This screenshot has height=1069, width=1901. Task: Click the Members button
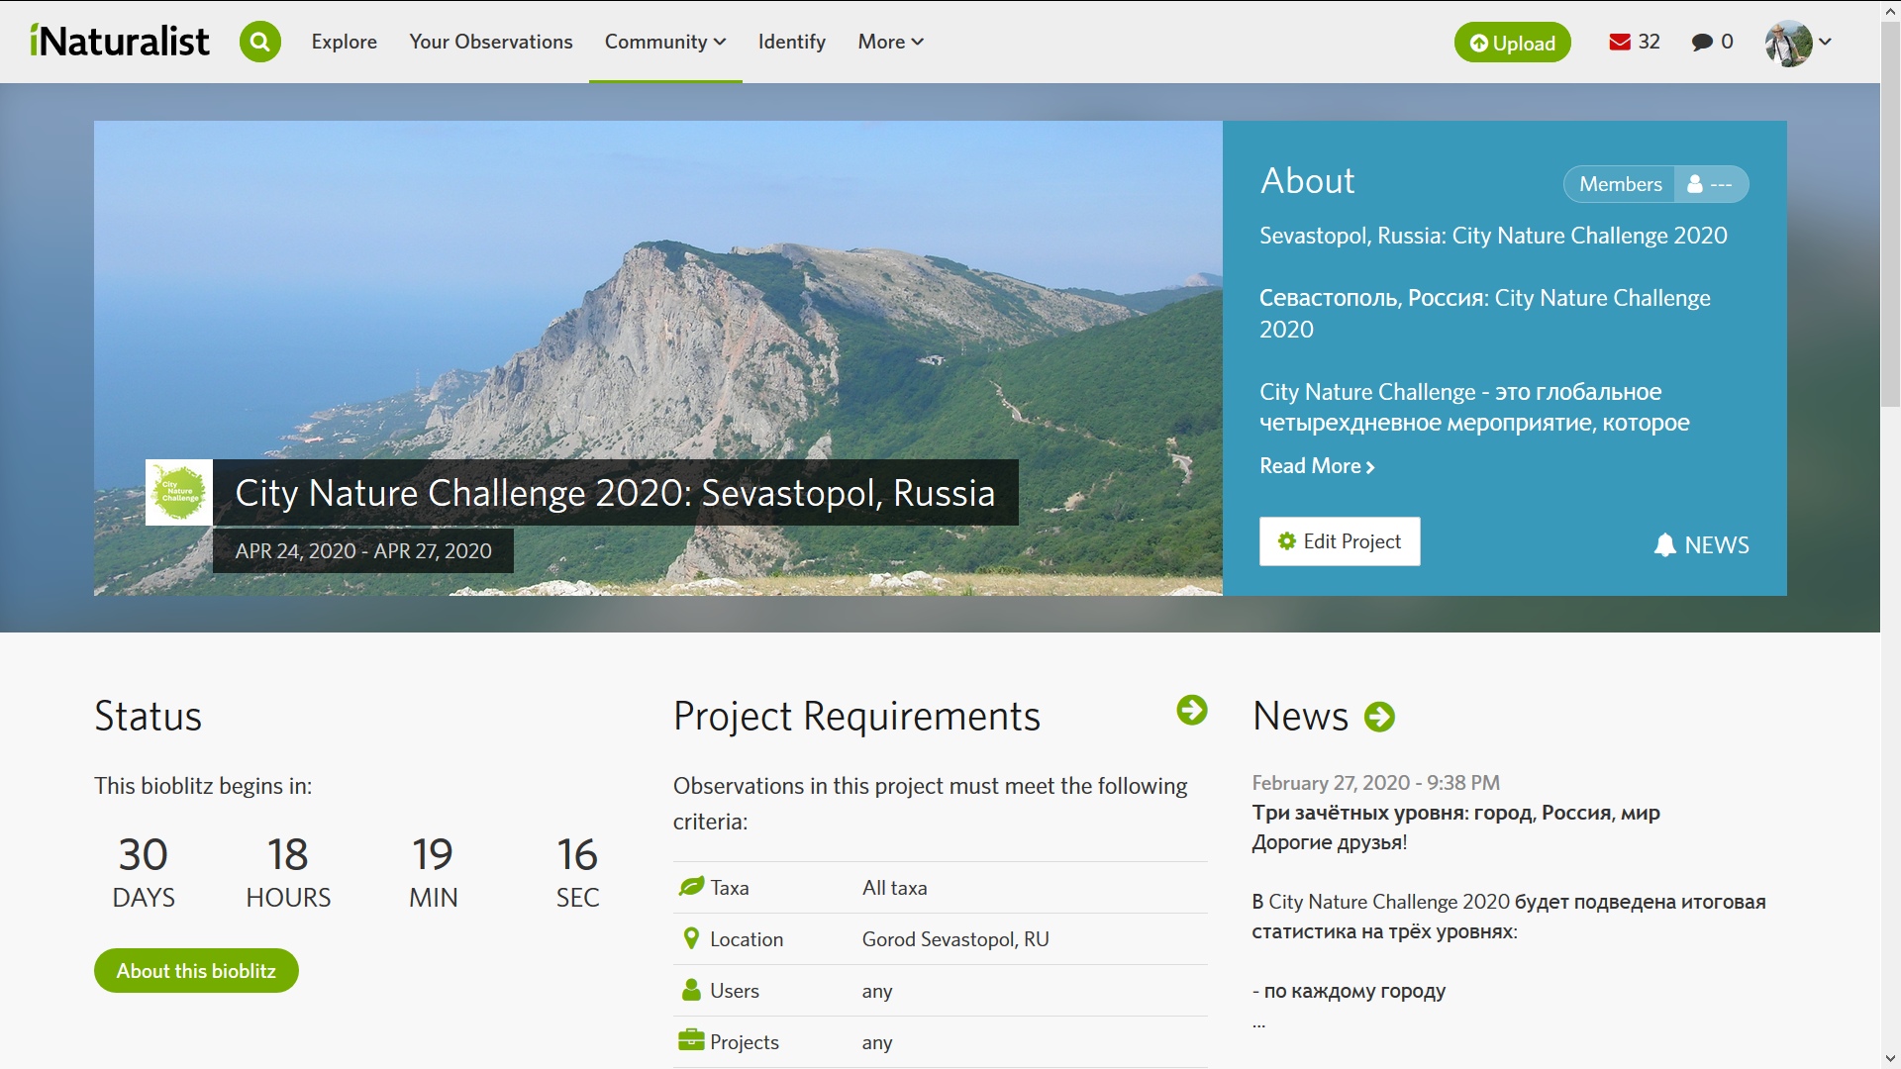point(1620,184)
